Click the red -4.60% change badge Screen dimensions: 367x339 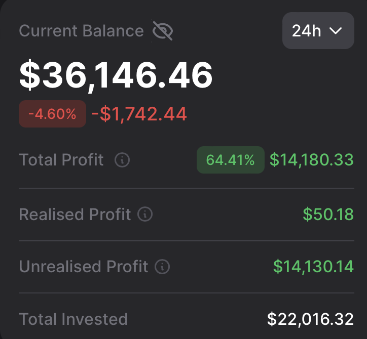pos(52,114)
